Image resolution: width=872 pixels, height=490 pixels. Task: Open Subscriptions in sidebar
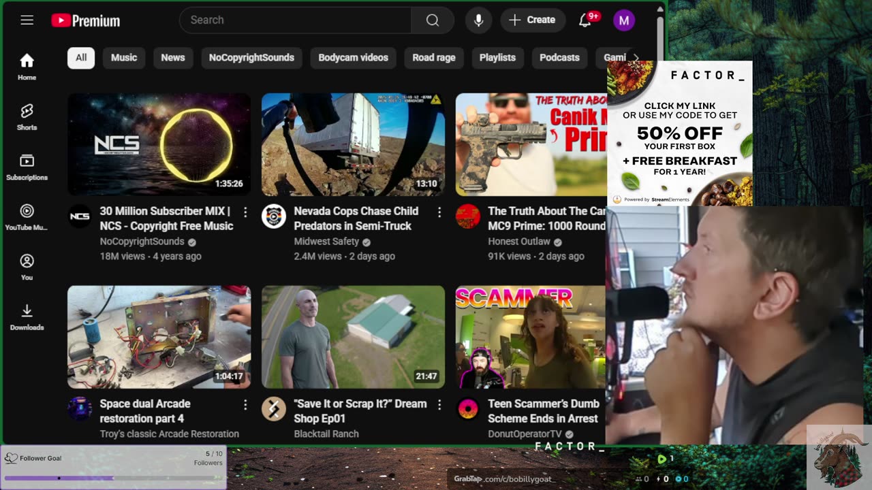coord(27,166)
